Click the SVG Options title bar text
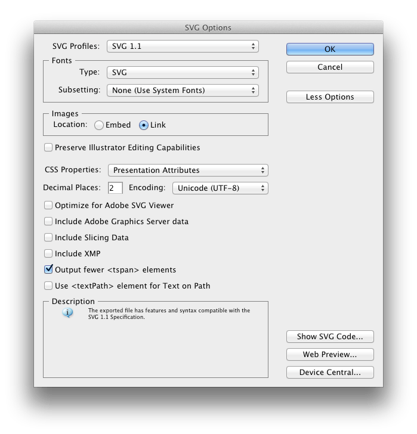This screenshot has height=434, width=417. click(x=208, y=27)
